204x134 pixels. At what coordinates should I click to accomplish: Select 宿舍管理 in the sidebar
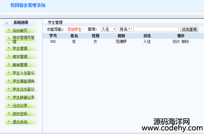(20, 65)
